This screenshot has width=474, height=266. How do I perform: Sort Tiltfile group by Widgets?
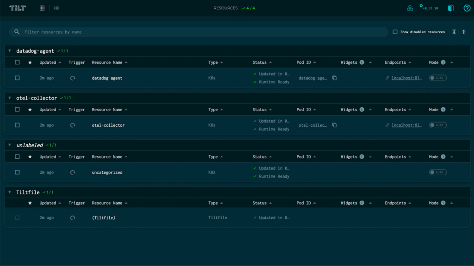pyautogui.click(x=356, y=203)
